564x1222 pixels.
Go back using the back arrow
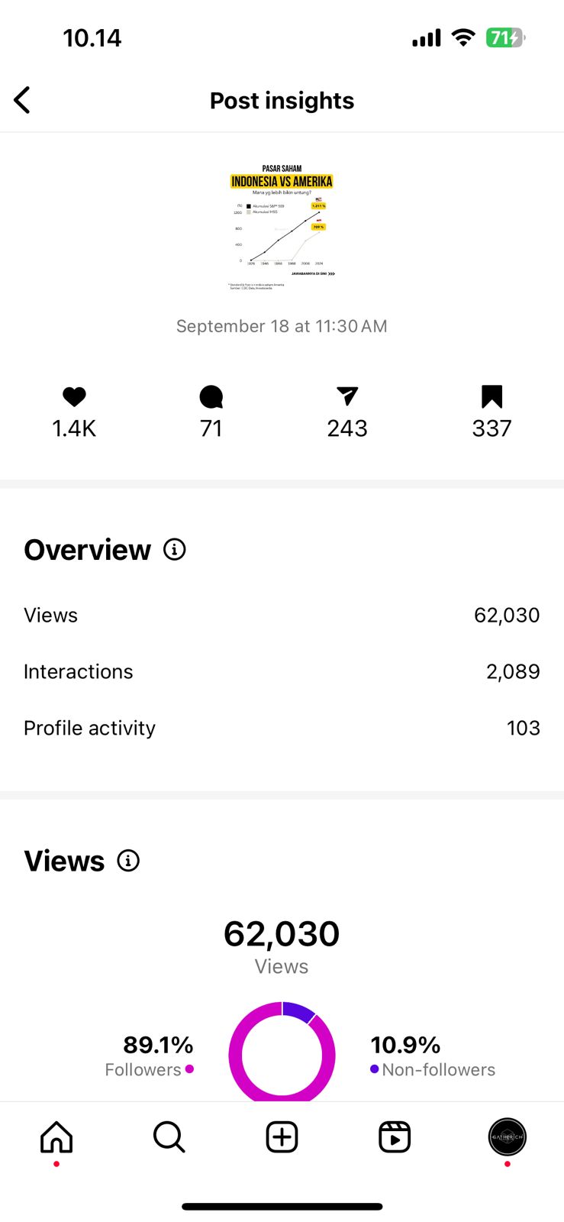(x=23, y=100)
